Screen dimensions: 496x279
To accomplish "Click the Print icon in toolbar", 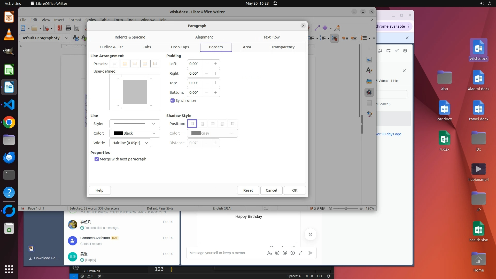I will coord(68,28).
